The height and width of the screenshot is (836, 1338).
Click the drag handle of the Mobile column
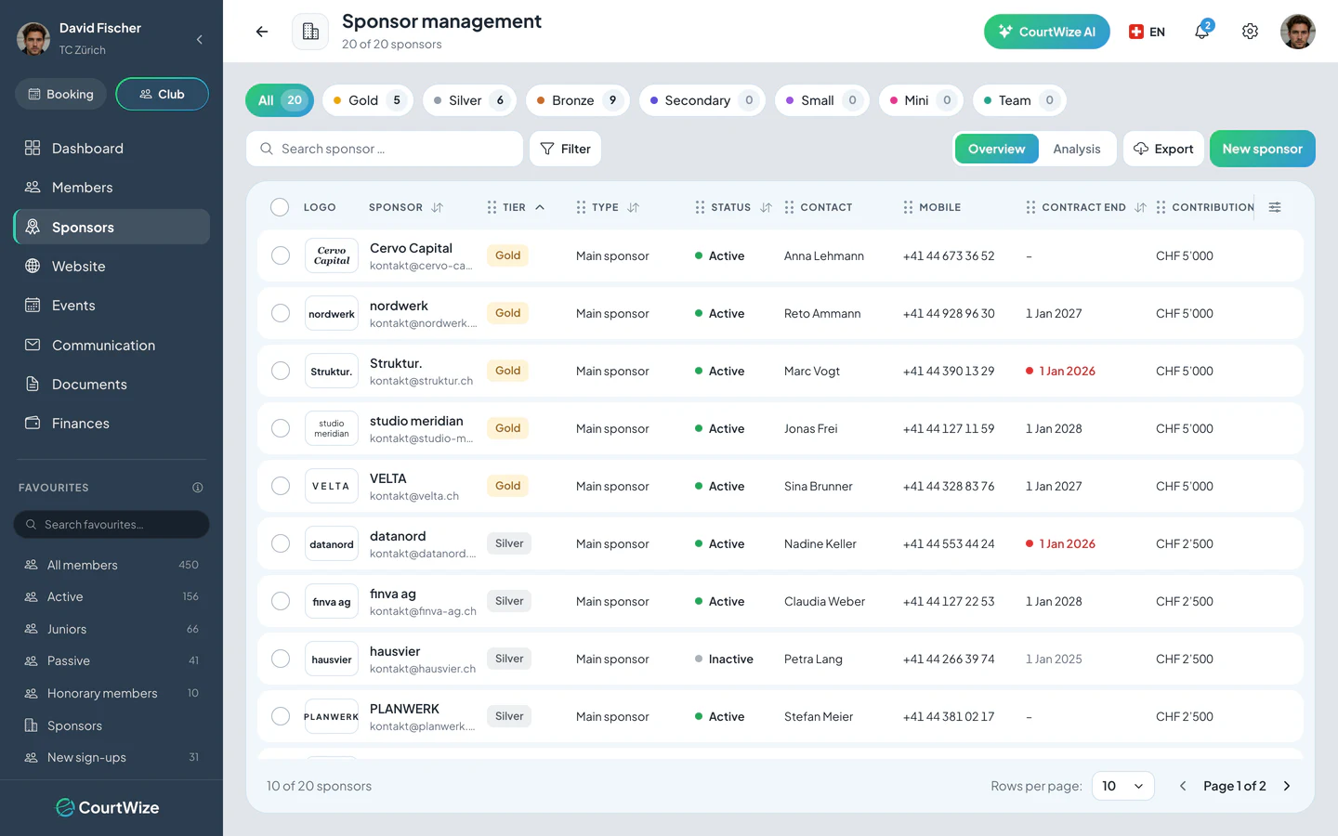(908, 207)
